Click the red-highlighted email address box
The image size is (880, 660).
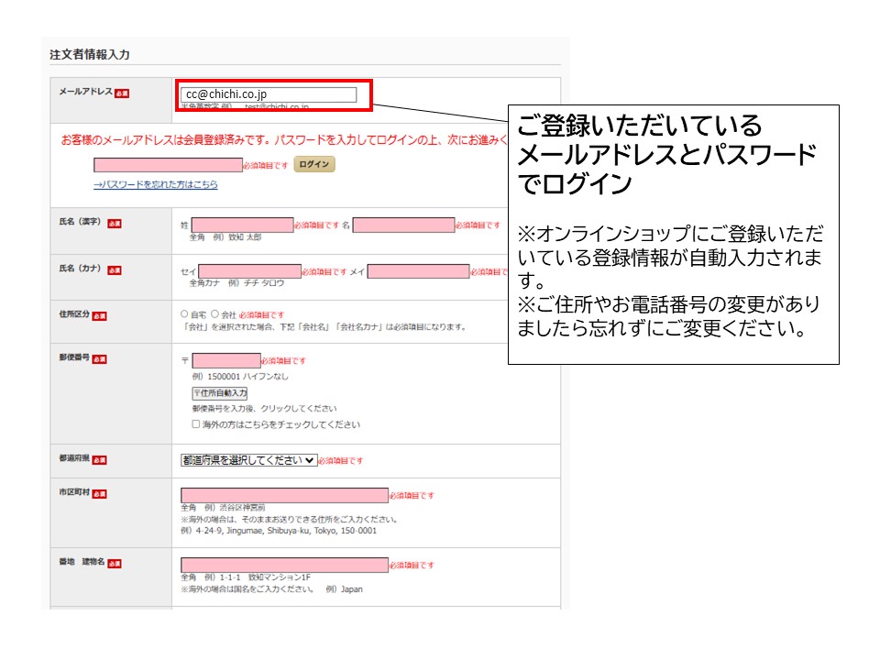coord(270,92)
